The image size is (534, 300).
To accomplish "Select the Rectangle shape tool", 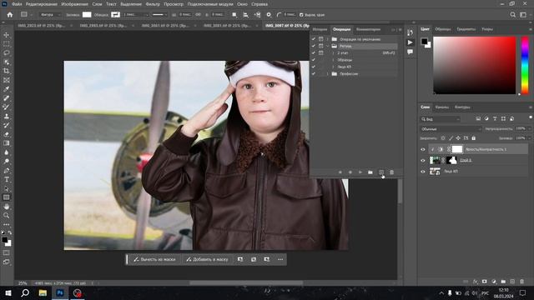I will (x=7, y=197).
